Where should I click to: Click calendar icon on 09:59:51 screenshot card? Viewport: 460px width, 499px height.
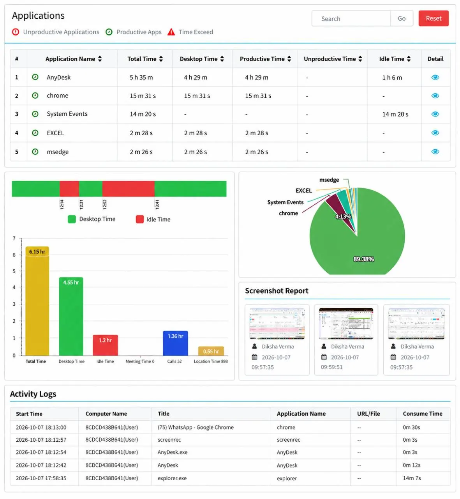point(324,357)
